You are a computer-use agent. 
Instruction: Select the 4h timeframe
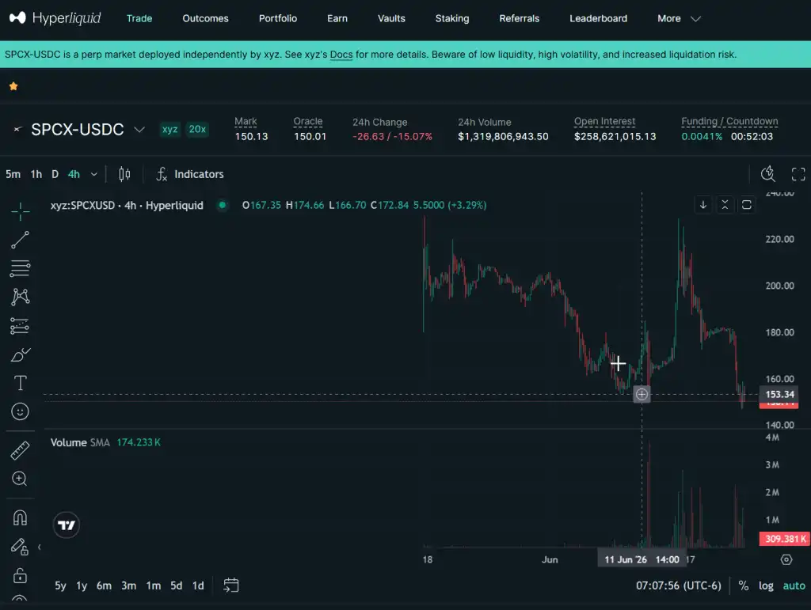74,174
